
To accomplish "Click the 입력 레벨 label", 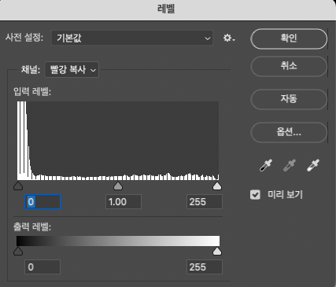I will point(32,92).
